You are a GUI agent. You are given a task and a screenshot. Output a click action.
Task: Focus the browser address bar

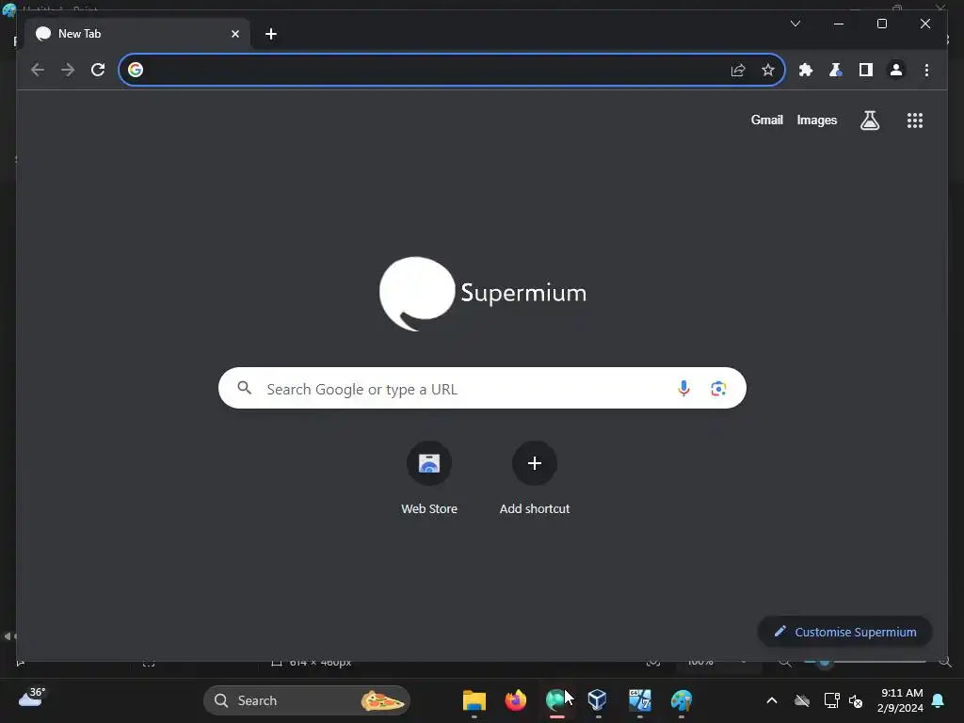click(x=452, y=70)
